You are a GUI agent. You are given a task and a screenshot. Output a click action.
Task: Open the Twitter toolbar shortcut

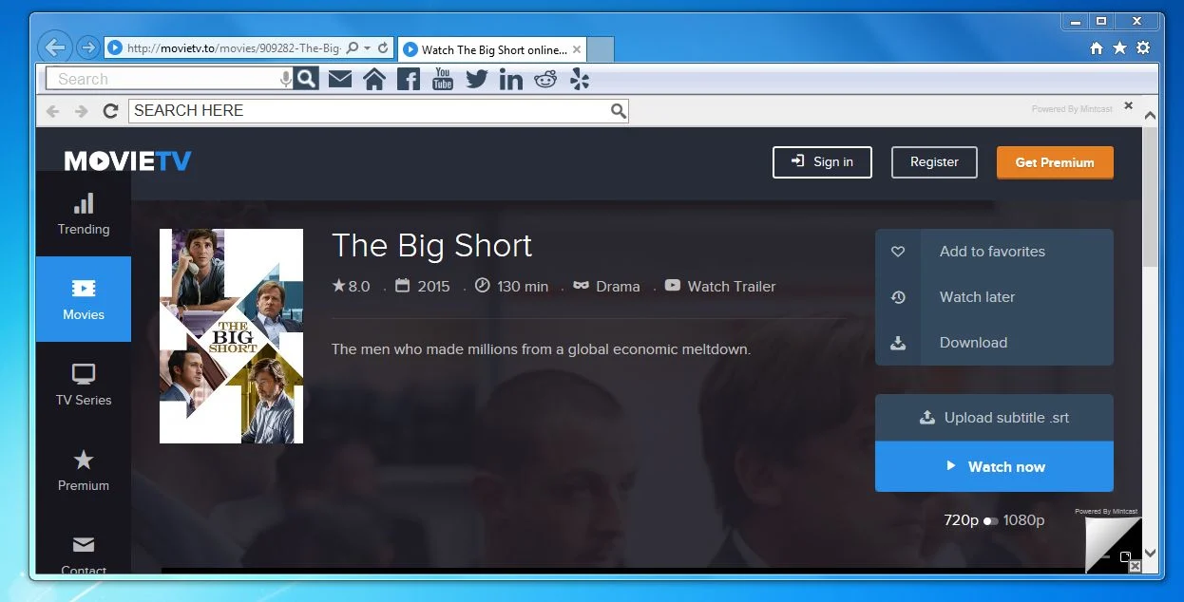(477, 79)
